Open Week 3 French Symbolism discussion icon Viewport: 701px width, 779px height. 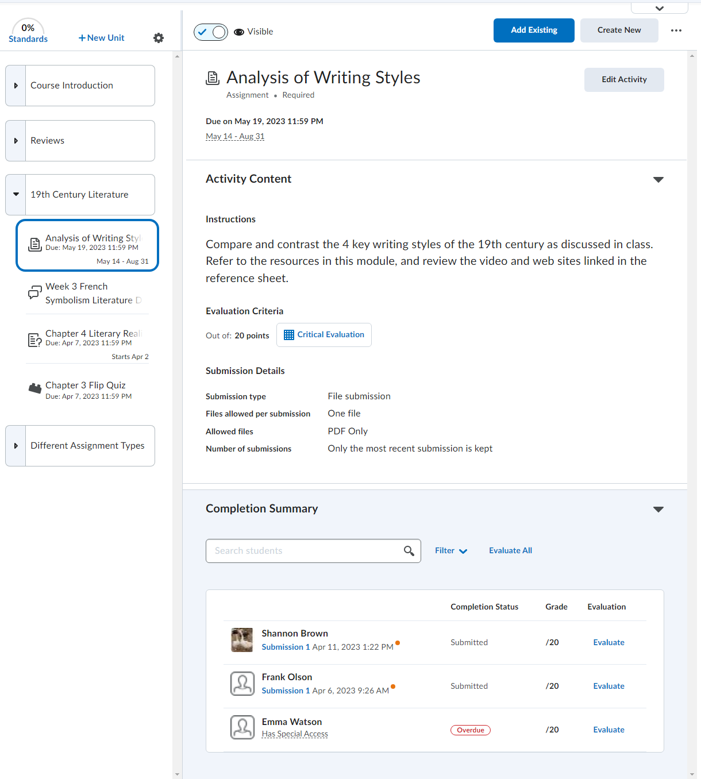click(35, 293)
